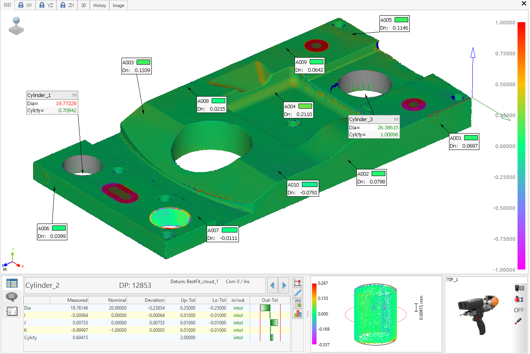The width and height of the screenshot is (530, 354).
Task: Select the results table view icon
Action: coord(12,282)
